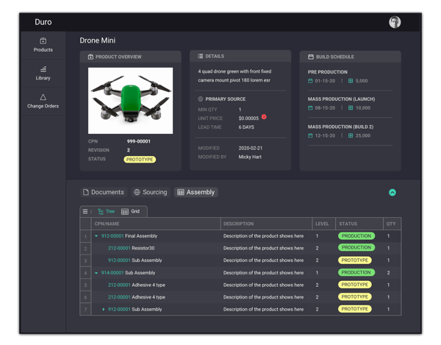This screenshot has width=441, height=345.
Task: Open the table hamburger menu icon
Action: point(85,212)
